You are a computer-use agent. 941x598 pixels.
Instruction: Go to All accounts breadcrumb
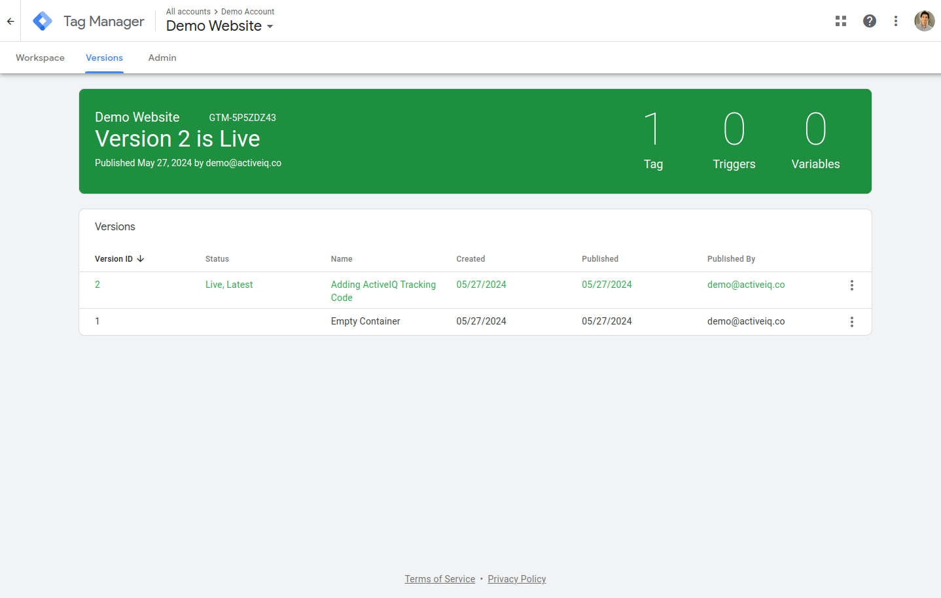pyautogui.click(x=188, y=12)
